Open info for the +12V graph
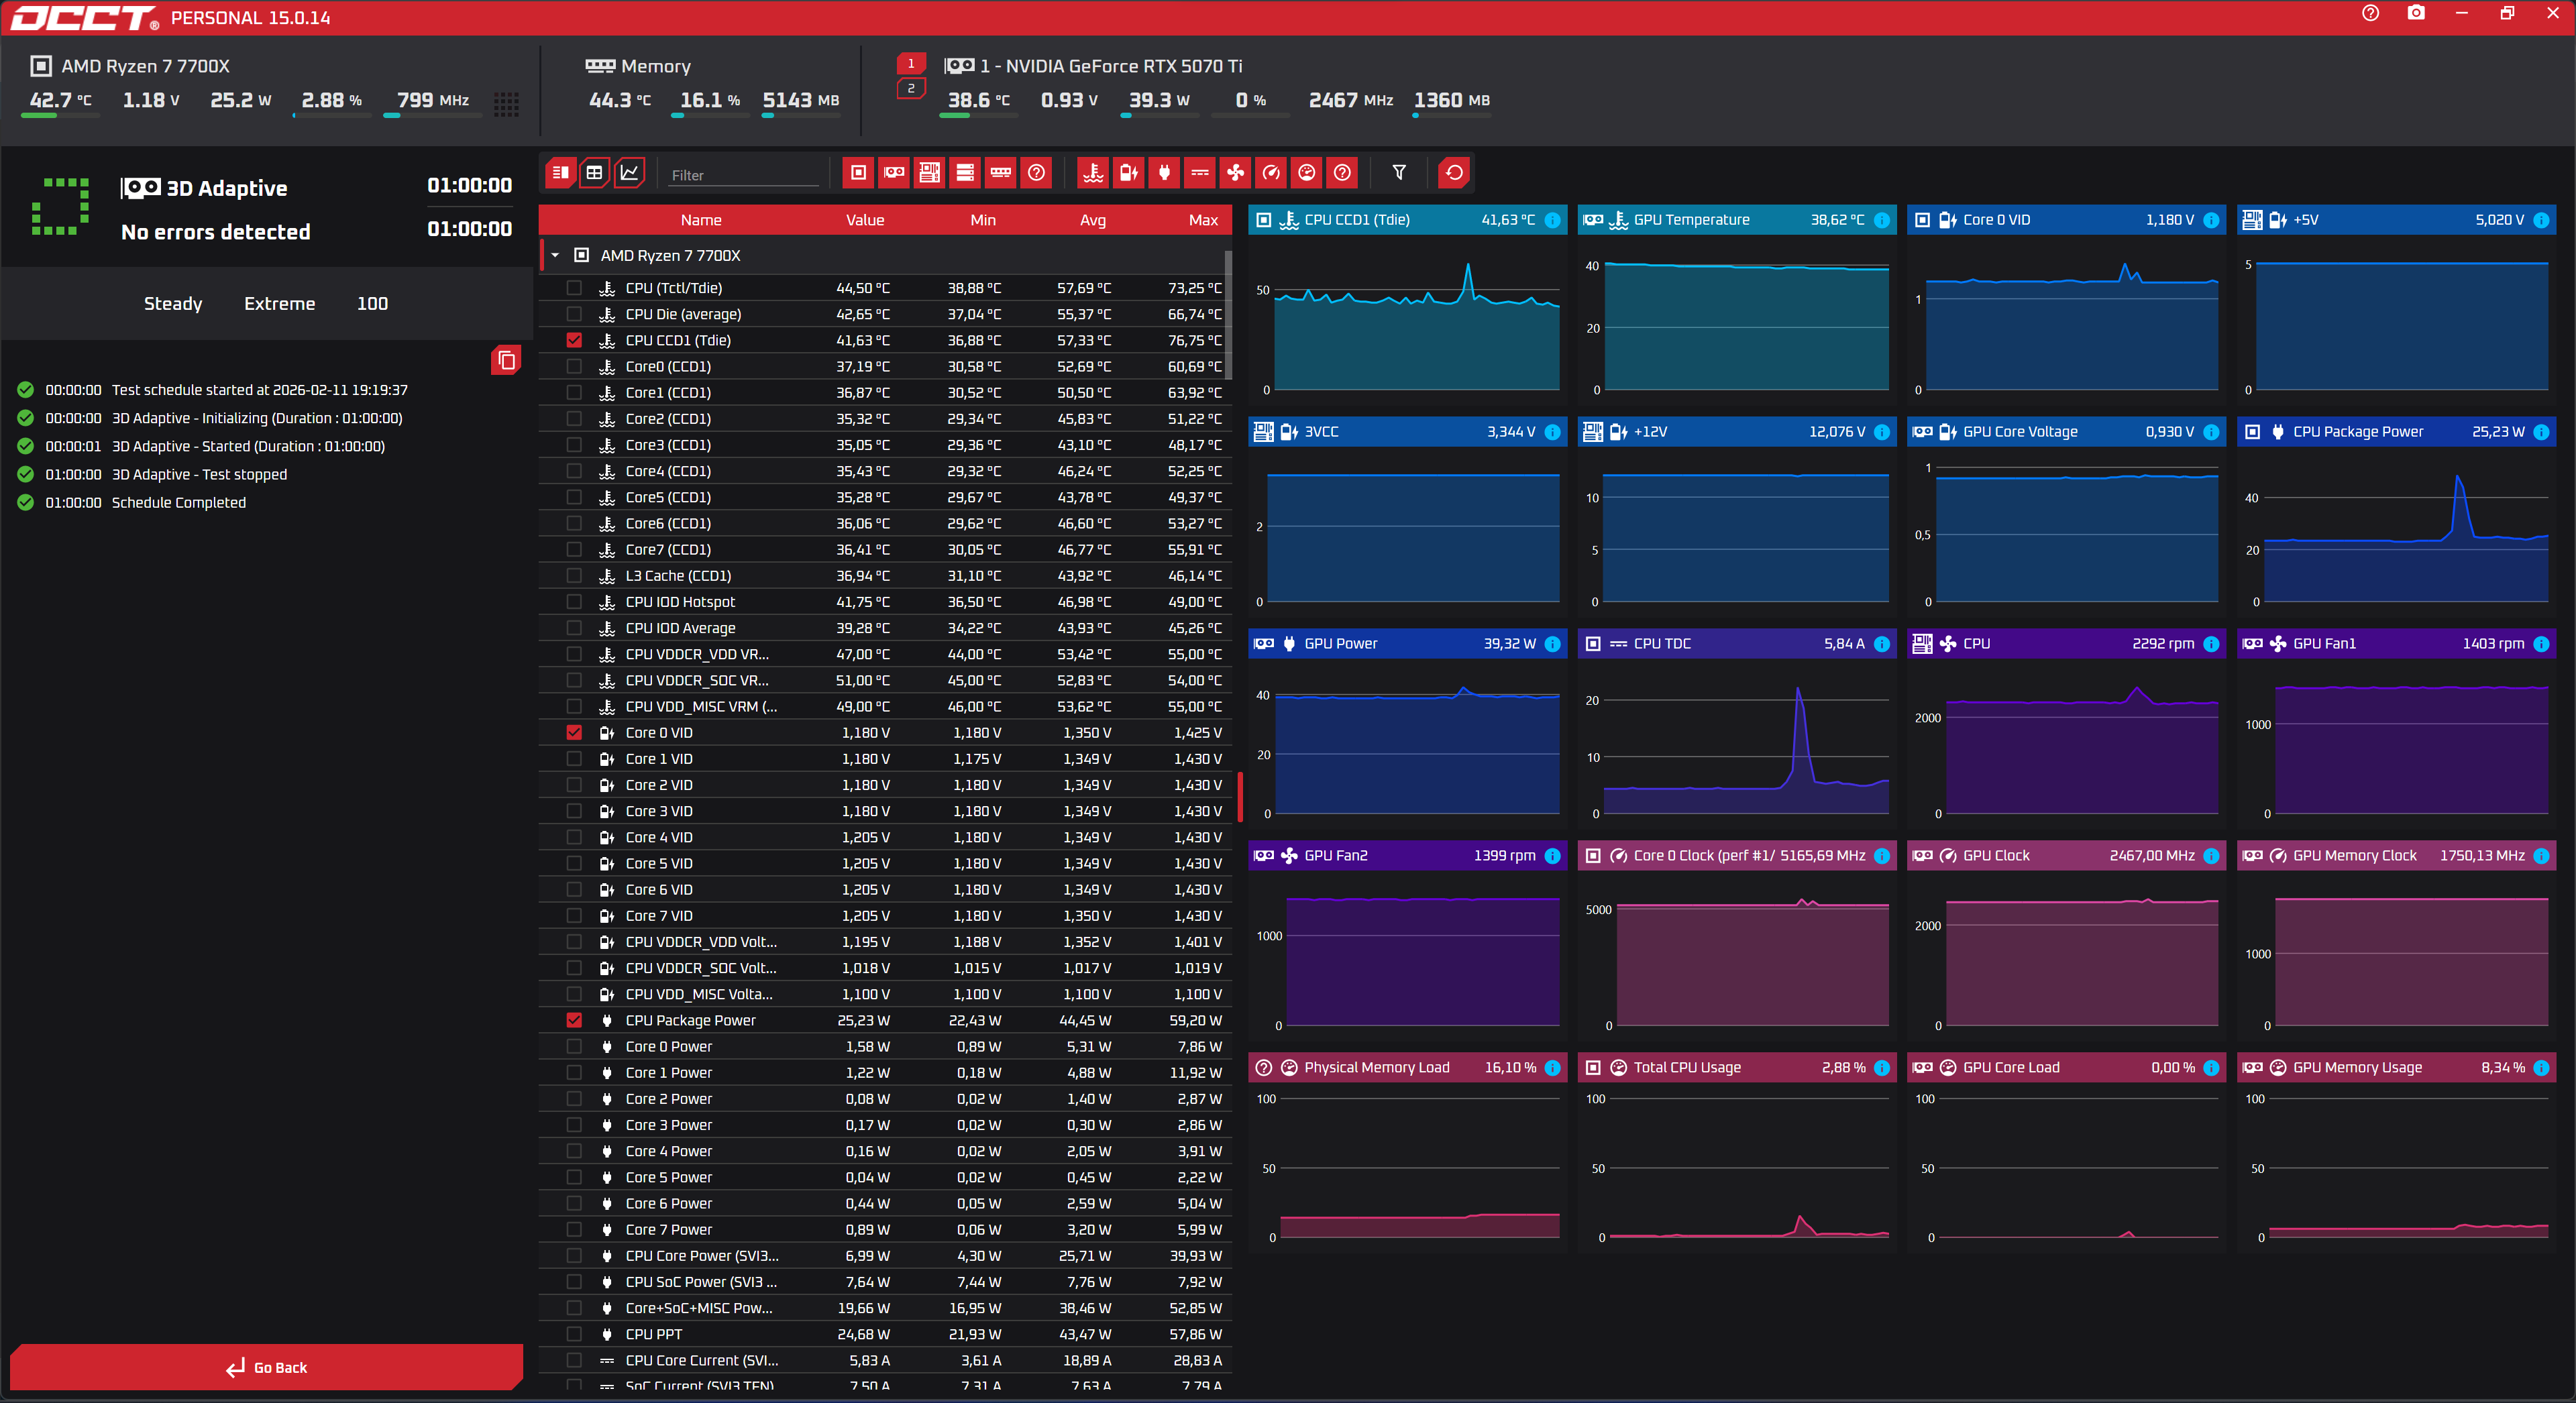Screen dimensions: 2576x1403 click(1882, 432)
